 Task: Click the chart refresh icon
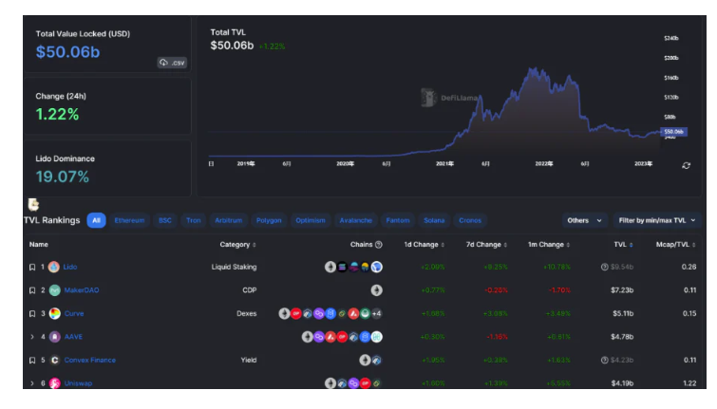click(x=686, y=165)
